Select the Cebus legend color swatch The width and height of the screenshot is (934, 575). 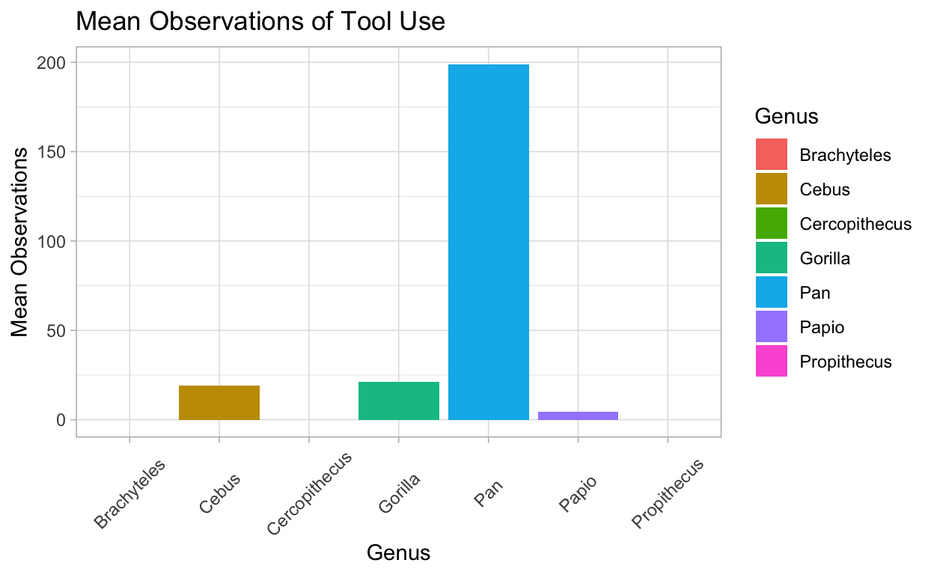pyautogui.click(x=772, y=189)
